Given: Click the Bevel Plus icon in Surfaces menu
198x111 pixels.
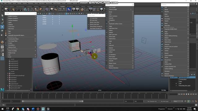Looking at the screenshot, I should (x=162, y=25).
